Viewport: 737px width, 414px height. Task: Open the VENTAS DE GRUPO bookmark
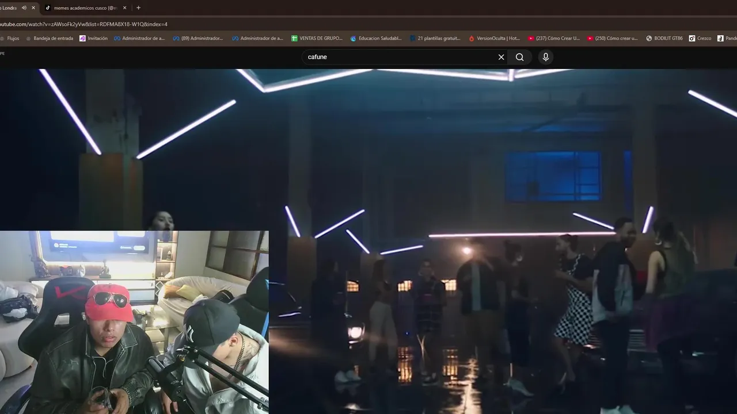[317, 39]
